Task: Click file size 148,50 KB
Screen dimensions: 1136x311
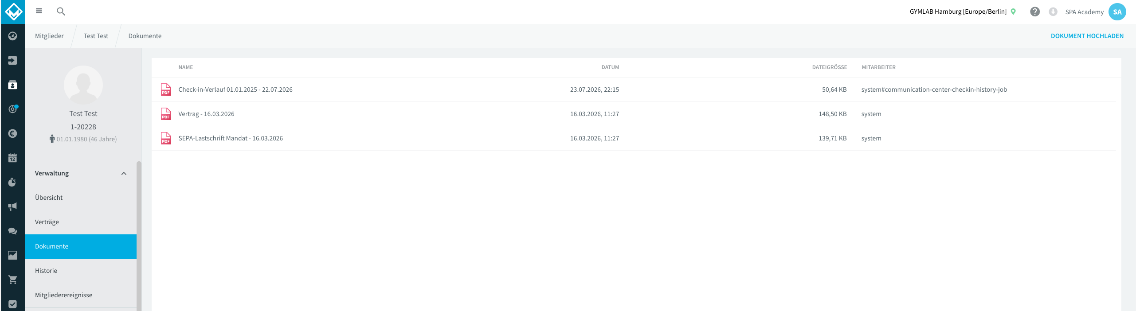Action: [x=832, y=114]
